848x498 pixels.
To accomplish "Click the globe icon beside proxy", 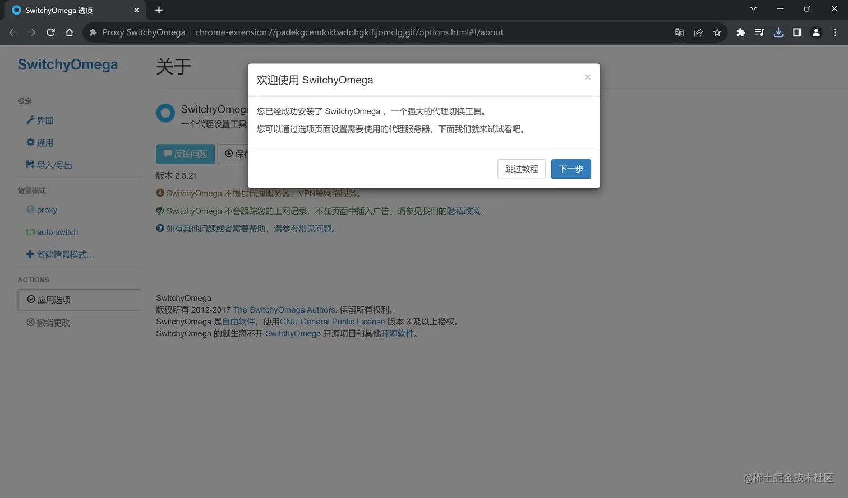I will [30, 210].
